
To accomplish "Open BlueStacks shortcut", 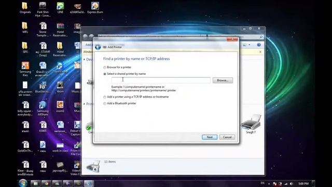I will [x=43, y=87].
